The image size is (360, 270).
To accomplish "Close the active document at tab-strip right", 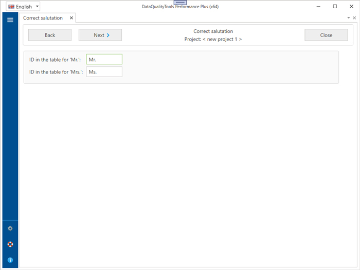I will point(354,18).
